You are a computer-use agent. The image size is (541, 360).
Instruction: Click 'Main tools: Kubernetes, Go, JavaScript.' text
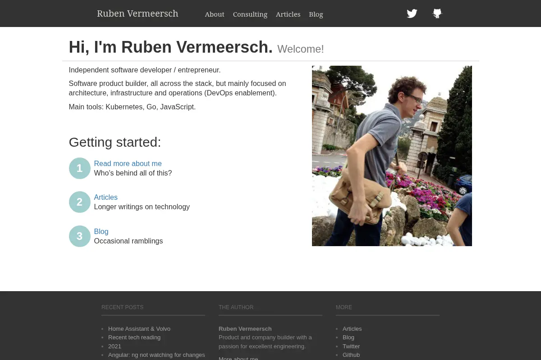[x=132, y=107]
